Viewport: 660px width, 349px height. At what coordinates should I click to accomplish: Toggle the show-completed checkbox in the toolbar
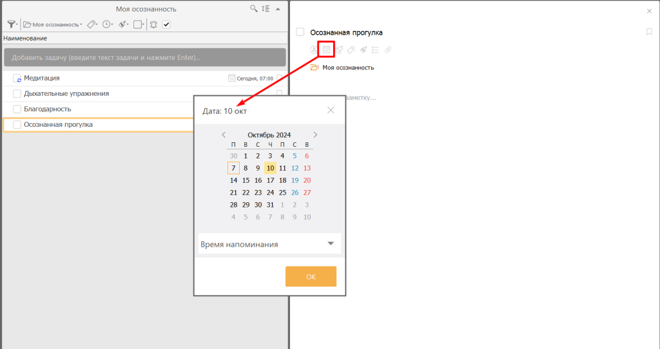166,24
